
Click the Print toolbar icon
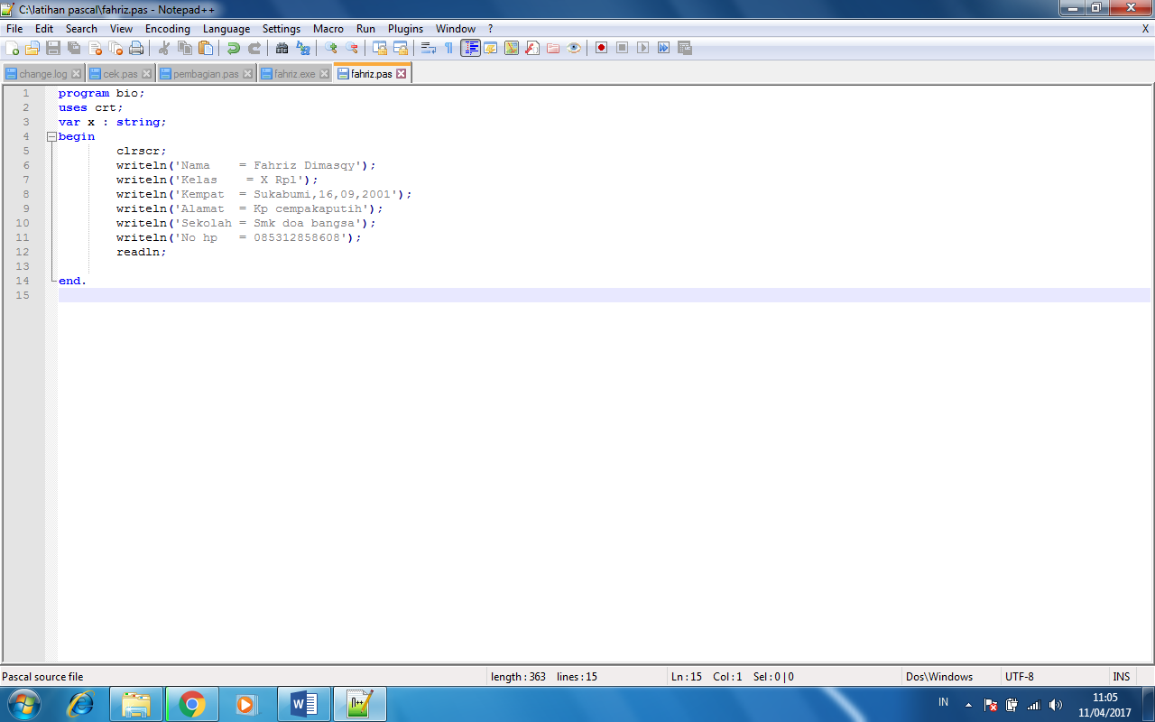tap(136, 48)
